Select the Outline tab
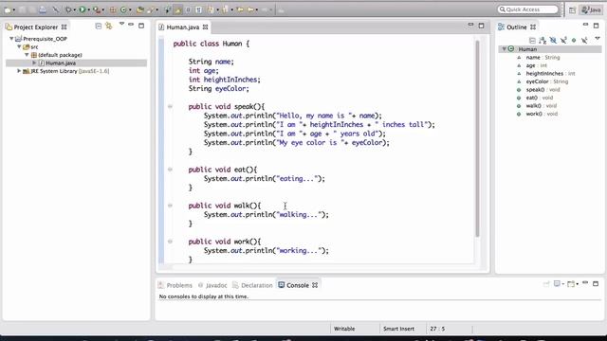Viewport: 607px width, 341px height. point(517,27)
